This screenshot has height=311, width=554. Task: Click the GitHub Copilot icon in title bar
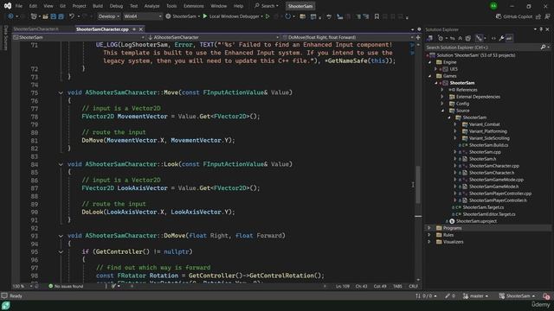pyautogui.click(x=499, y=16)
